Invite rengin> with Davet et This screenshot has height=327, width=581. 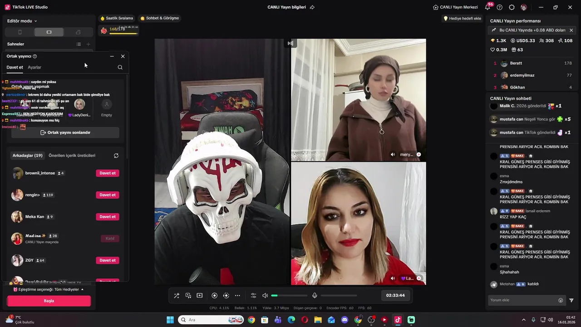[x=108, y=195]
